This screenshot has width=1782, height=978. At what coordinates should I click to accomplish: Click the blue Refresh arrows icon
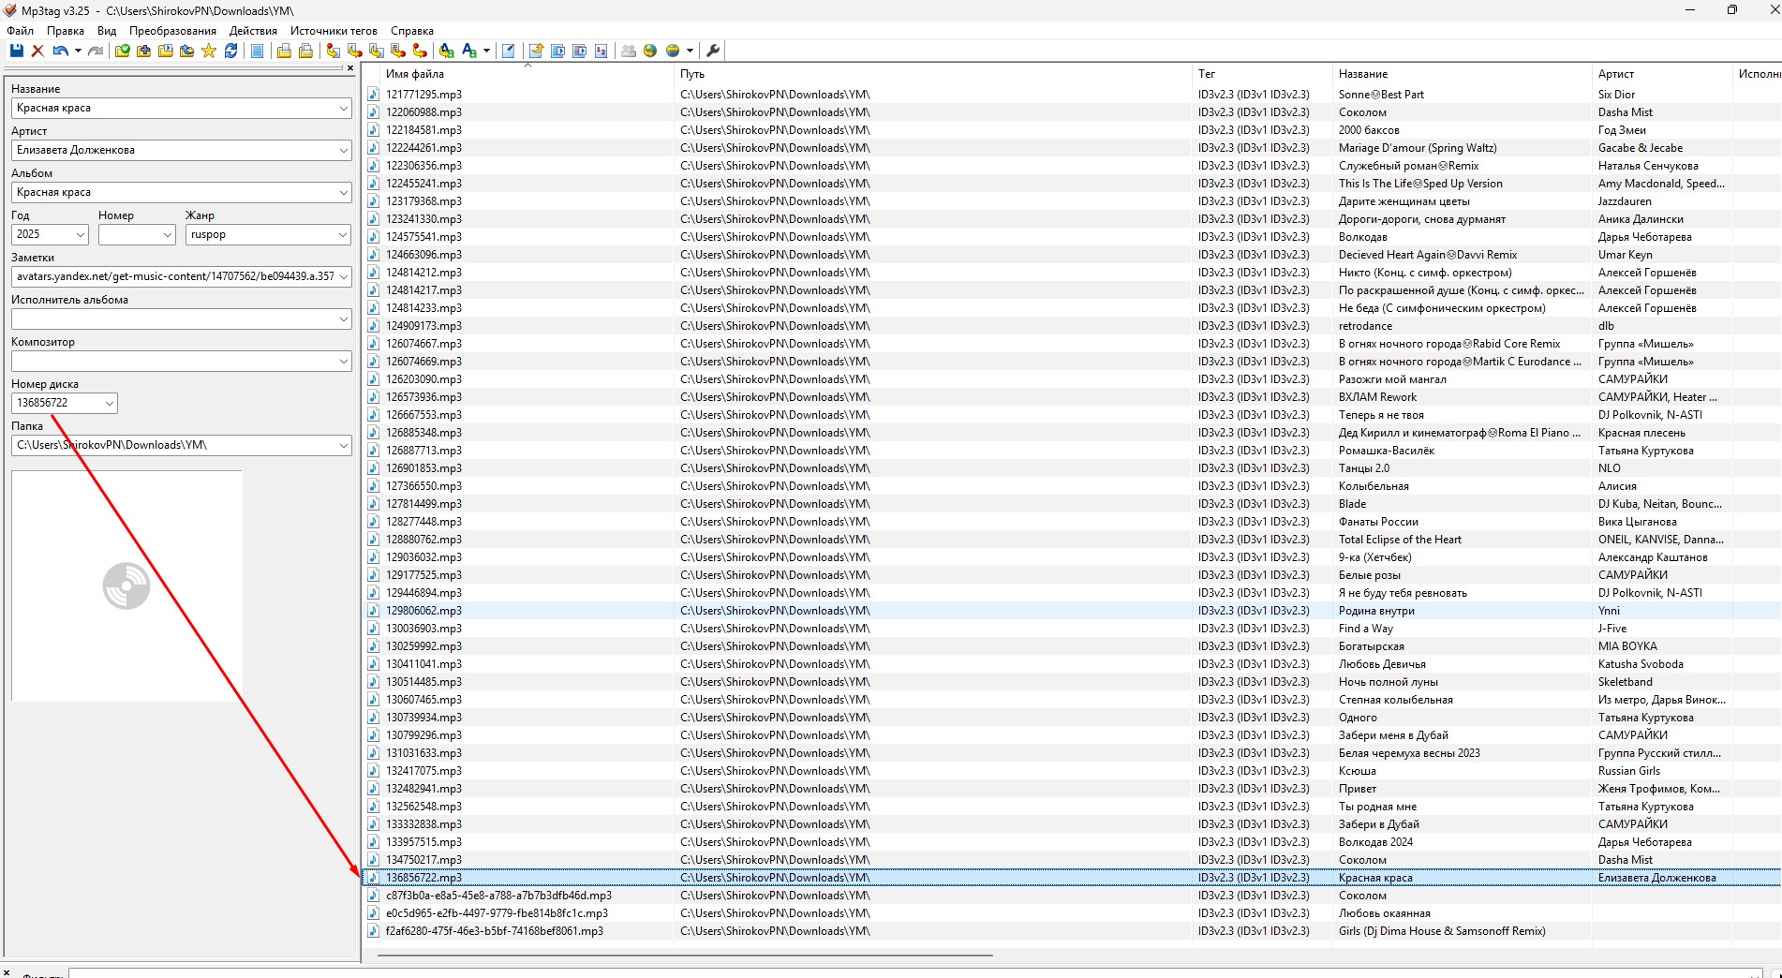pos(230,51)
